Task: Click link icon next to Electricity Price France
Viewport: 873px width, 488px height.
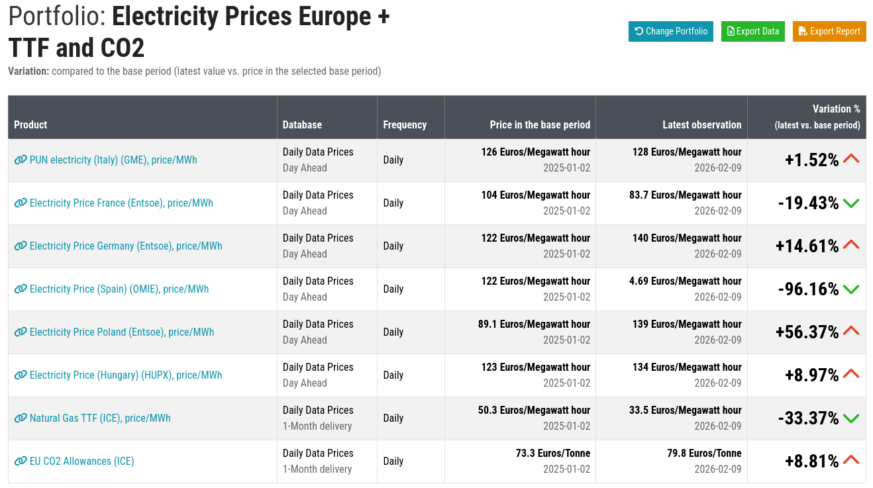Action: pyautogui.click(x=21, y=203)
